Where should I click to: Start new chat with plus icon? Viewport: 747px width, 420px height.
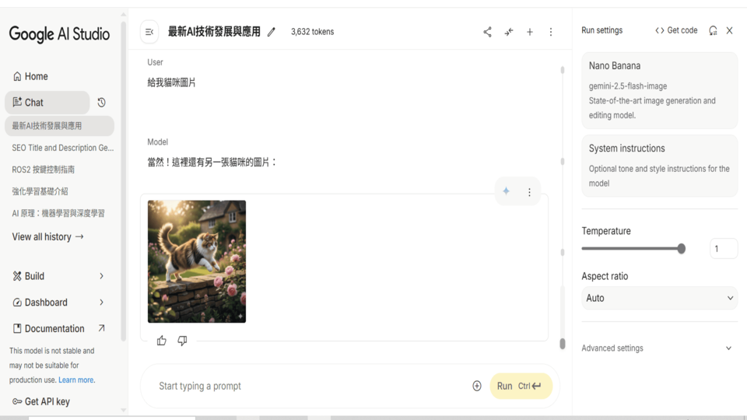530,32
